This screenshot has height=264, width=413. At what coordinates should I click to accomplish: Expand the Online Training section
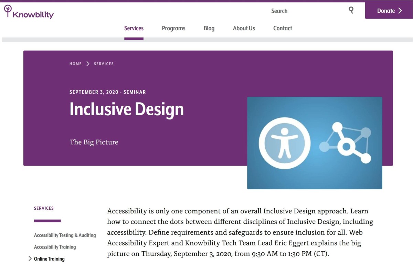49,258
